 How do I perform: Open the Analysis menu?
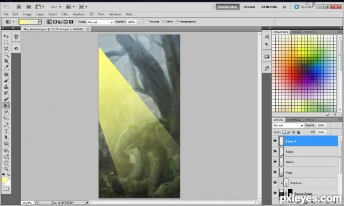[x=79, y=14]
